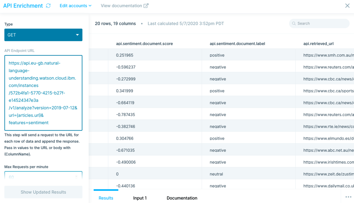Click into the table Search field
354x203 pixels.
pos(322,24)
